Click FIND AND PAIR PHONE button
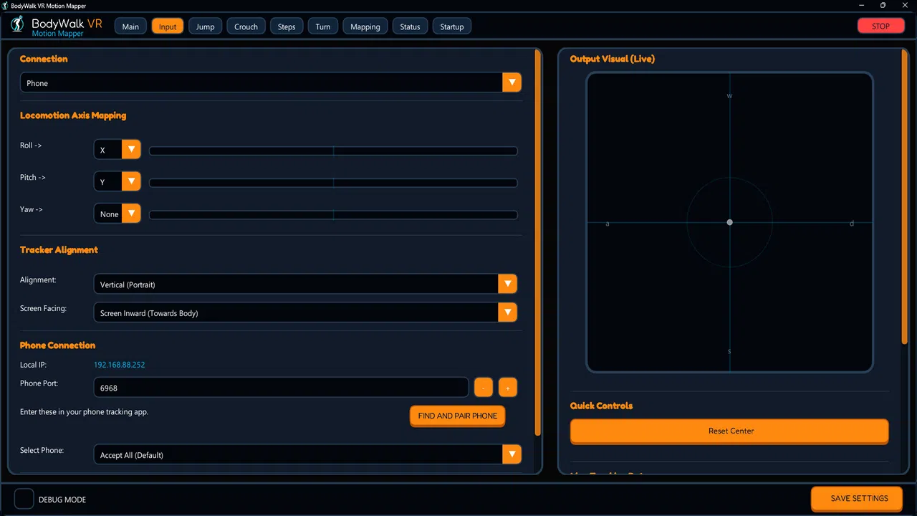This screenshot has width=917, height=516. [x=458, y=416]
